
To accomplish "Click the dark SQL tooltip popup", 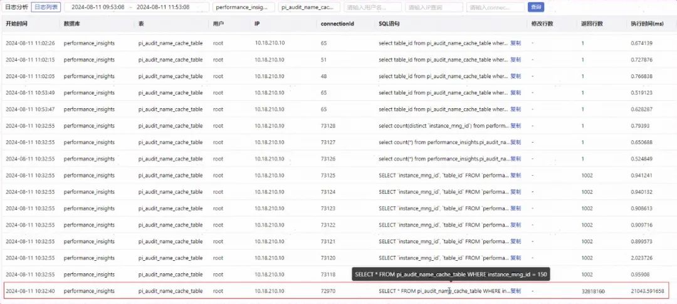I will [x=451, y=275].
